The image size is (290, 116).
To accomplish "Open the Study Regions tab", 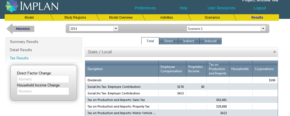I will [75, 18].
